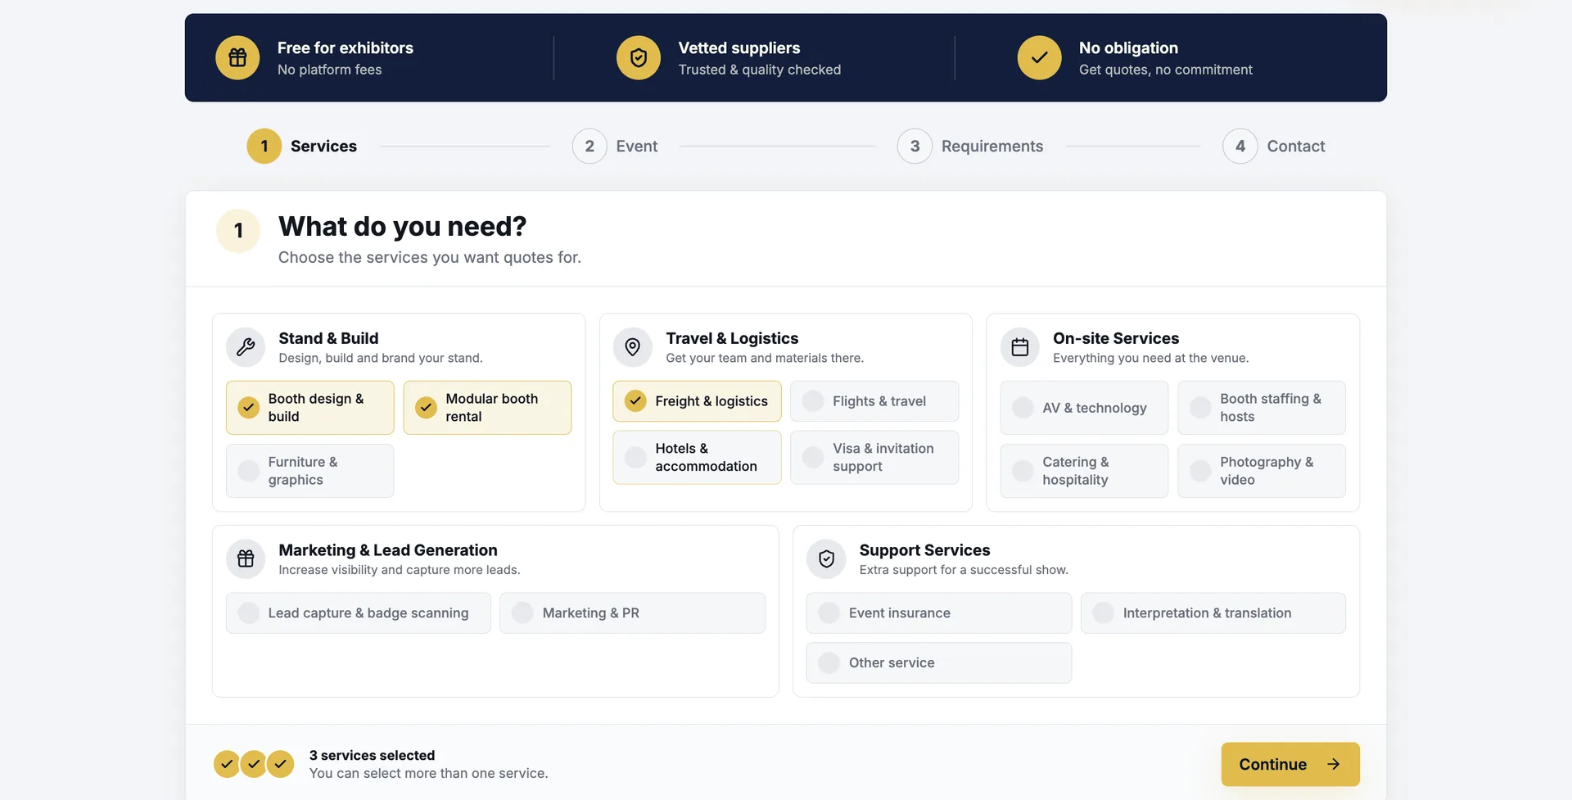Select Interpretation & translation

(x=1213, y=613)
